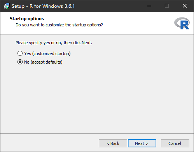Select the No radio button circle
194x152 pixels.
20,62
